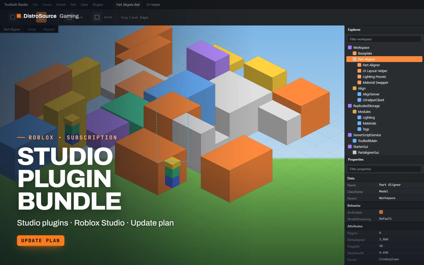The width and height of the screenshot is (424, 265).
Task: Click the Modules folder icon
Action: pyautogui.click(x=355, y=112)
